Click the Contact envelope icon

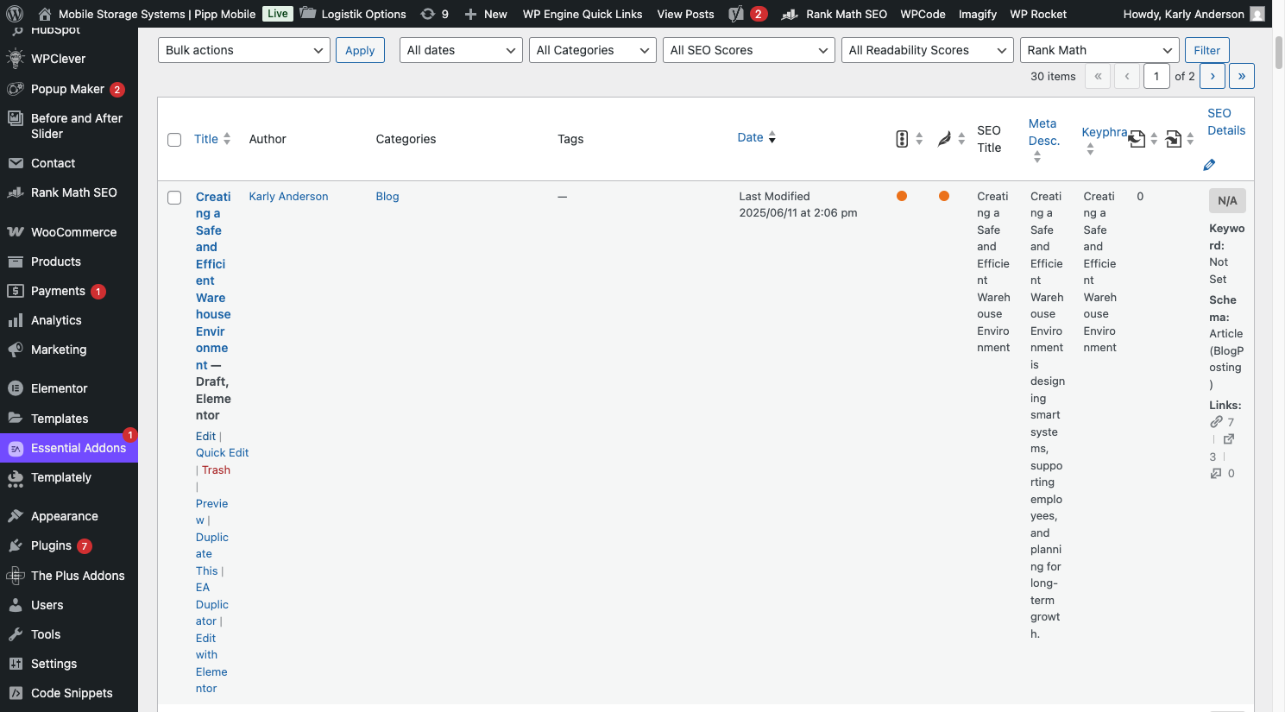pos(16,163)
